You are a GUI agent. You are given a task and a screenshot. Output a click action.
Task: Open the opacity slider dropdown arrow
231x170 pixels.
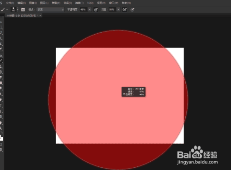[x=90, y=10]
